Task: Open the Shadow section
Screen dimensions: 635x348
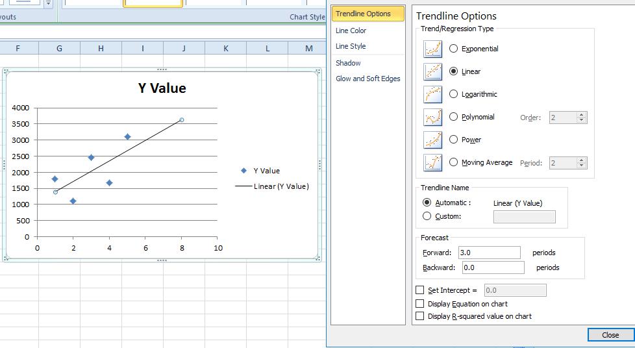Action: tap(348, 63)
